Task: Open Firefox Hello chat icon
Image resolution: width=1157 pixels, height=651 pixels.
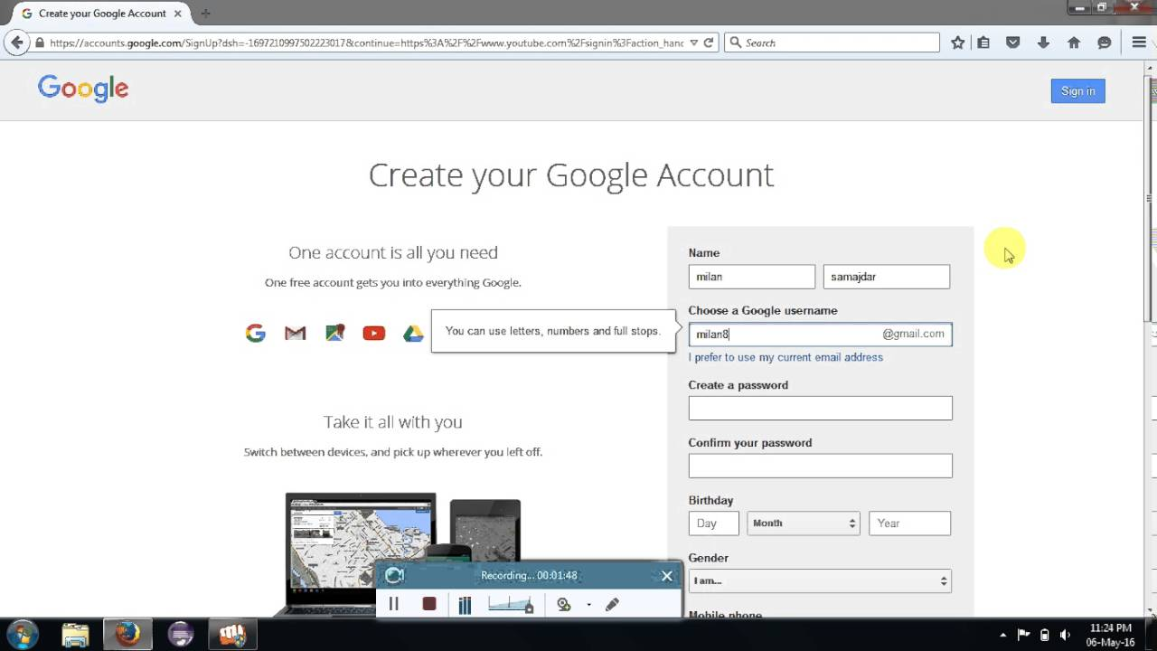Action: pos(1104,42)
